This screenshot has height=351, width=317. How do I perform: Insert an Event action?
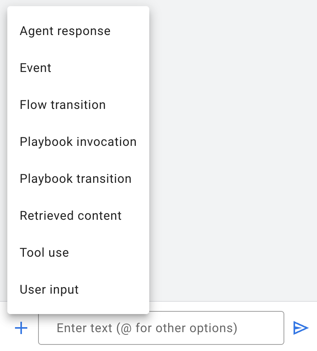pyautogui.click(x=36, y=68)
